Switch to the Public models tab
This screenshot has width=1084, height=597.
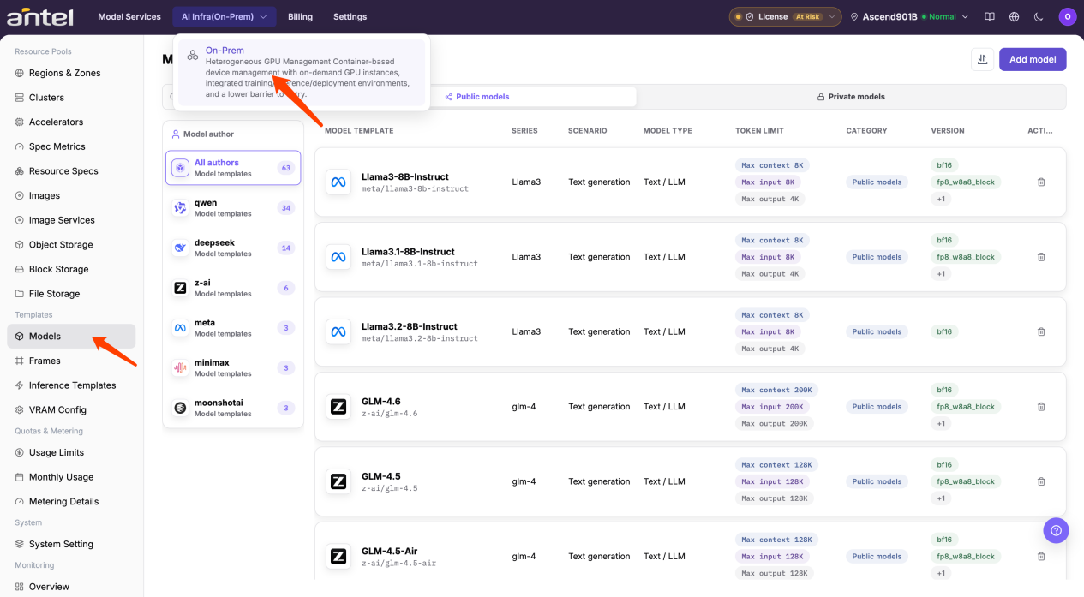(477, 97)
